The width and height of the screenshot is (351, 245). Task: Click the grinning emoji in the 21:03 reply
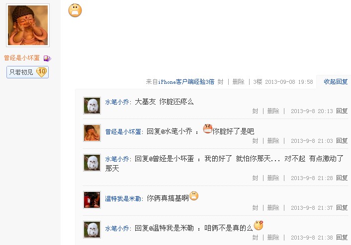pos(207,129)
